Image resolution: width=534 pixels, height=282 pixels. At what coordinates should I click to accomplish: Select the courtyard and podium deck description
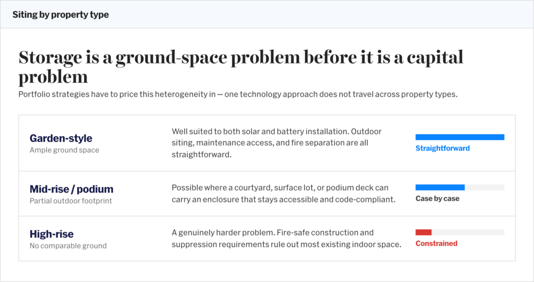(283, 194)
